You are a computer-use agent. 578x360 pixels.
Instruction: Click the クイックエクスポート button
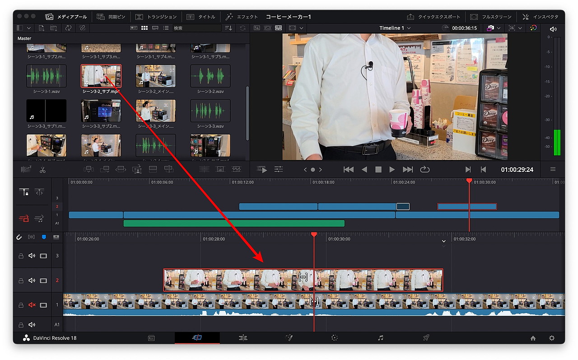pos(433,17)
